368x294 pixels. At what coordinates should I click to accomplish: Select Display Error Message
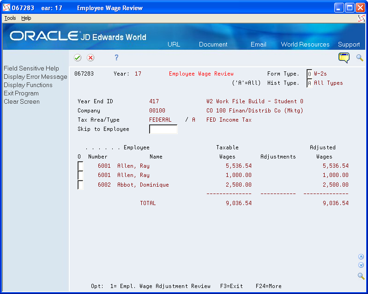click(x=36, y=76)
